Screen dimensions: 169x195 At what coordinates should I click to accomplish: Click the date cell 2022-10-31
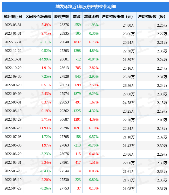13,59
